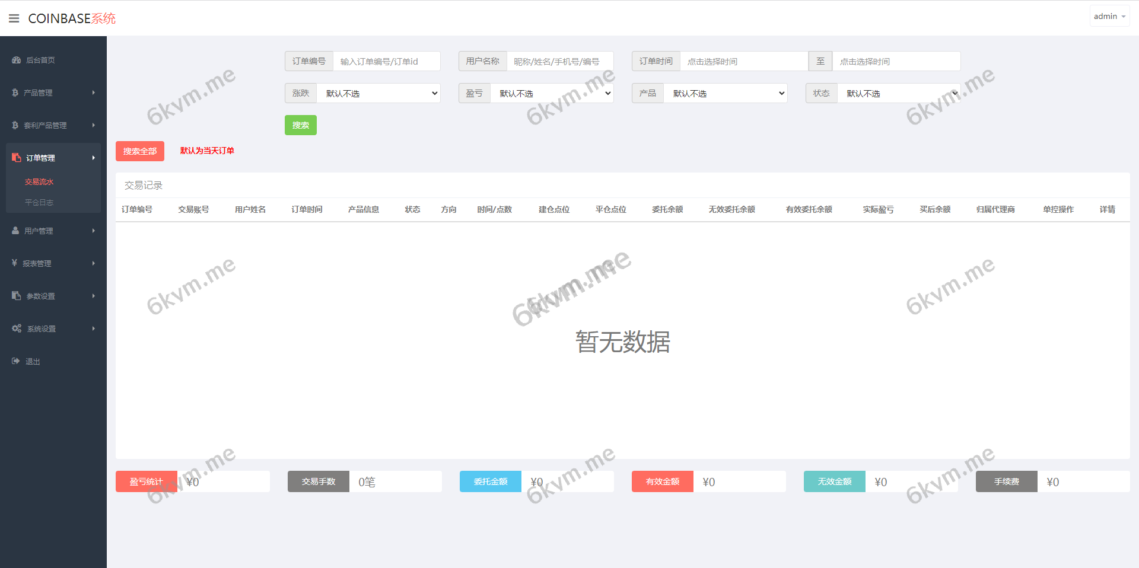The image size is (1139, 568).
Task: Open the 产品 selection dropdown
Action: 725,93
